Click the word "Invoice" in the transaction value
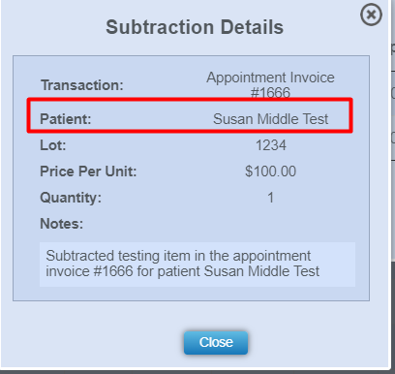This screenshot has height=374, width=395. [313, 78]
